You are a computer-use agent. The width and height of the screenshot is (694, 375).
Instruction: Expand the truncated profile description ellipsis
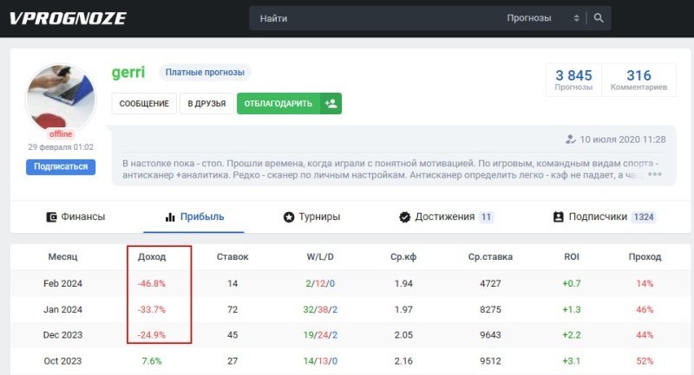click(x=654, y=175)
